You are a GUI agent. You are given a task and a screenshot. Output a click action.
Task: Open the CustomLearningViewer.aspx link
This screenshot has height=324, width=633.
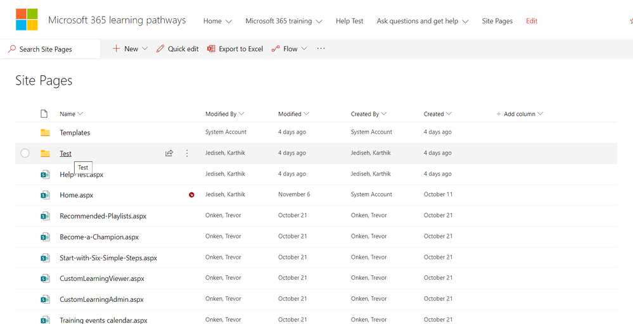[102, 278]
